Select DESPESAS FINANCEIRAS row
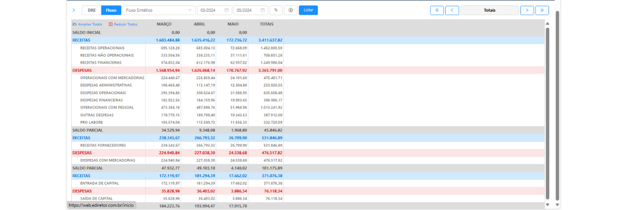 pos(308,100)
